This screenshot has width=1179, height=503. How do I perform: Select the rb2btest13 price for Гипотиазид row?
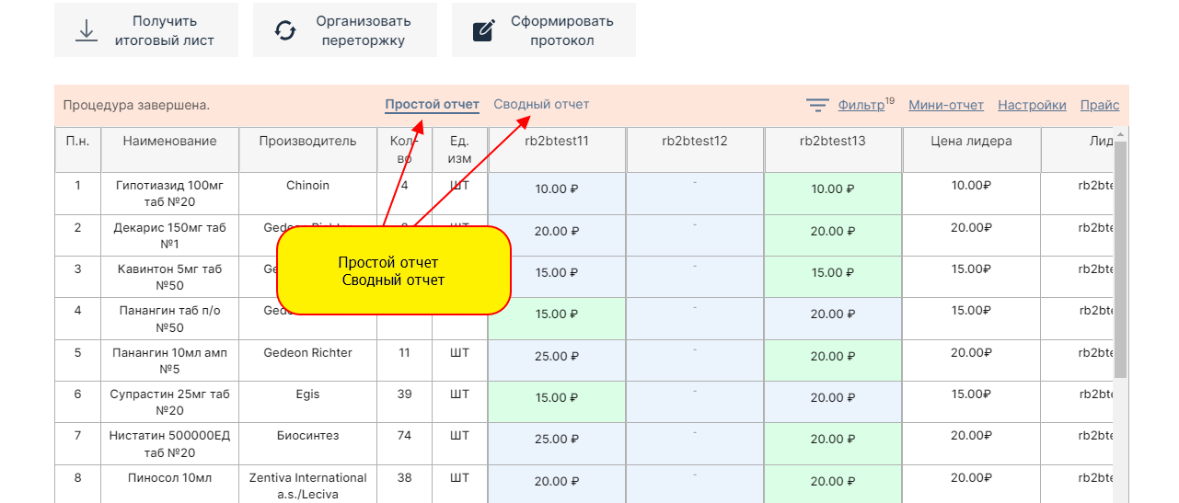pos(832,189)
